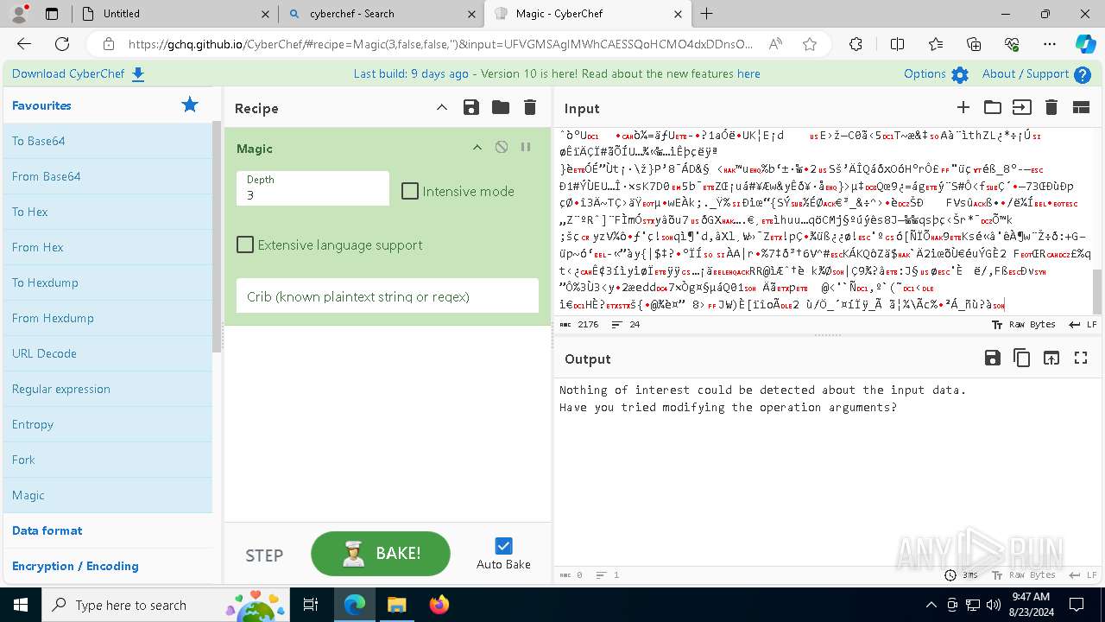Select To Hexdump operation
1105x622 pixels.
108,282
